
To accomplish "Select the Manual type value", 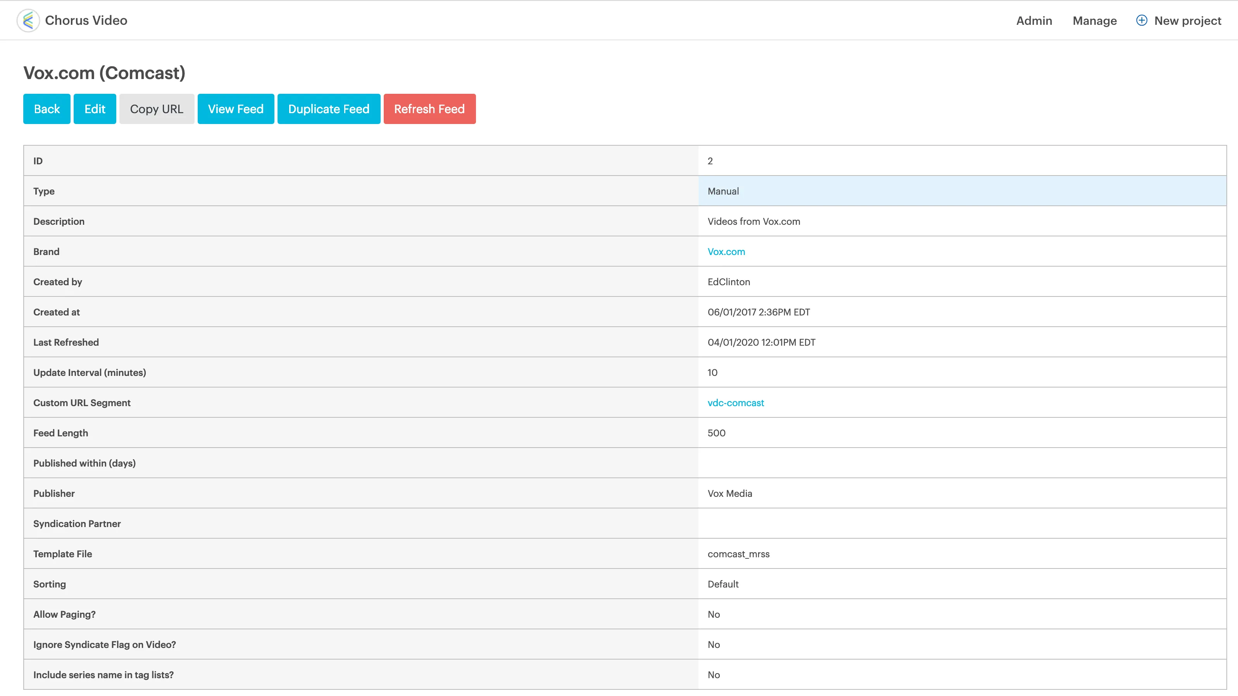I will tap(723, 191).
